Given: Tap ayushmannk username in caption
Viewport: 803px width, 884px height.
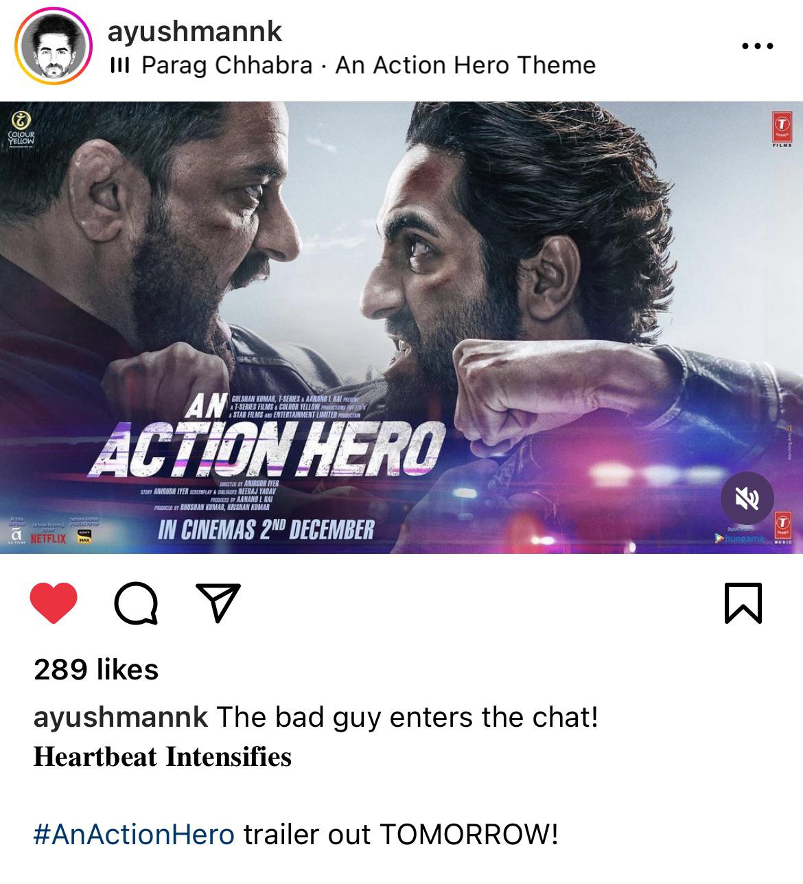Looking at the screenshot, I should [121, 718].
